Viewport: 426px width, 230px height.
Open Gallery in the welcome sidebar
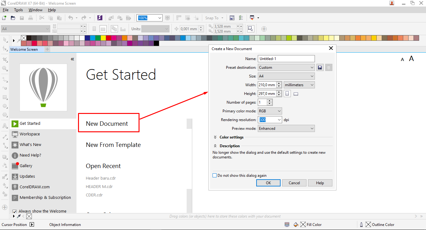(x=43, y=166)
